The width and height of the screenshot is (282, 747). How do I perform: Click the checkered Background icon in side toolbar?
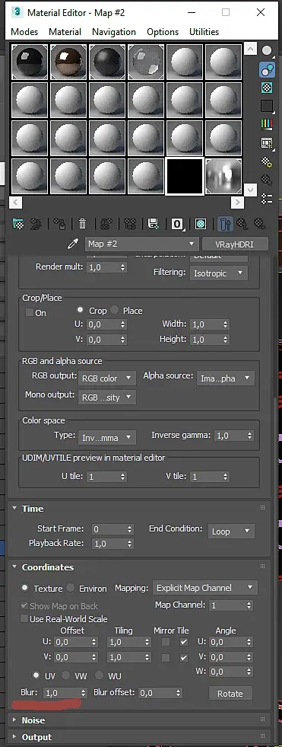click(x=268, y=88)
